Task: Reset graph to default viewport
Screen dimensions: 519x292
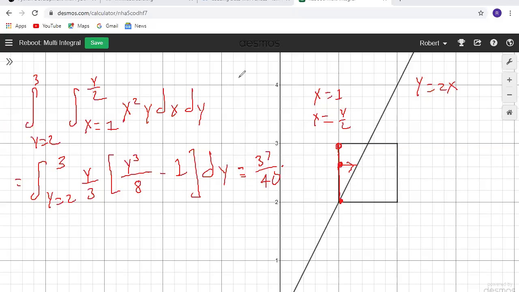Action: [509, 112]
